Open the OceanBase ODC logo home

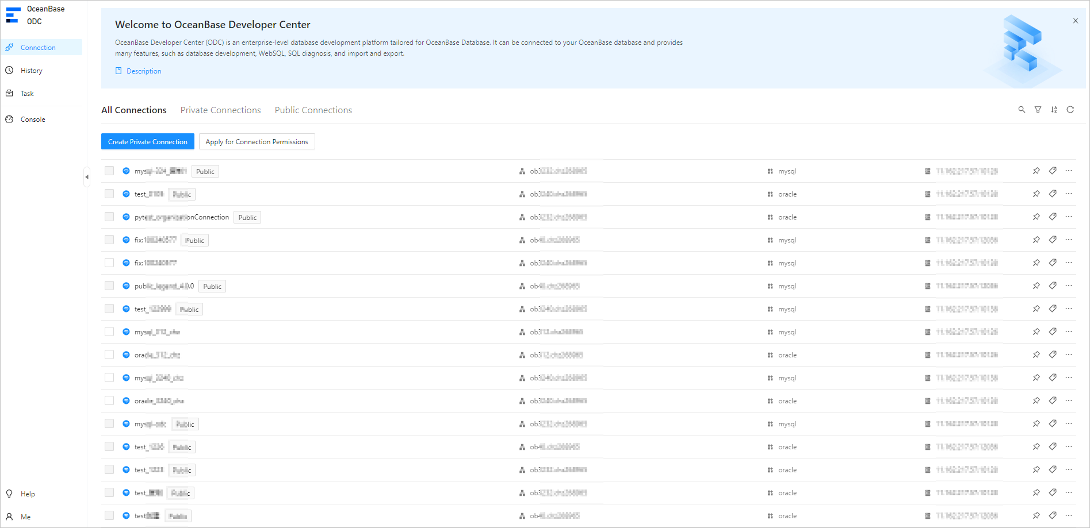click(x=36, y=16)
